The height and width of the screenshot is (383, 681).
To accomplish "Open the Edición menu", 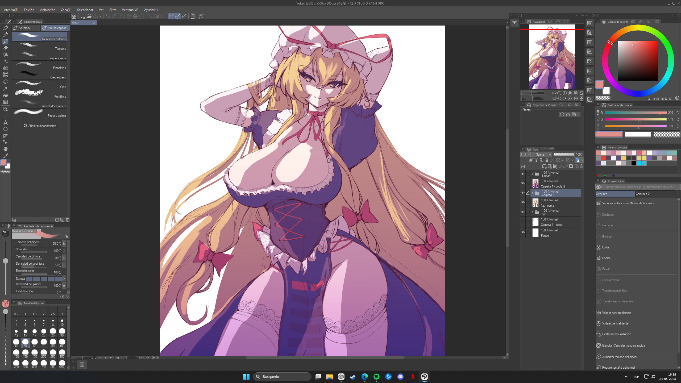I will tap(29, 10).
